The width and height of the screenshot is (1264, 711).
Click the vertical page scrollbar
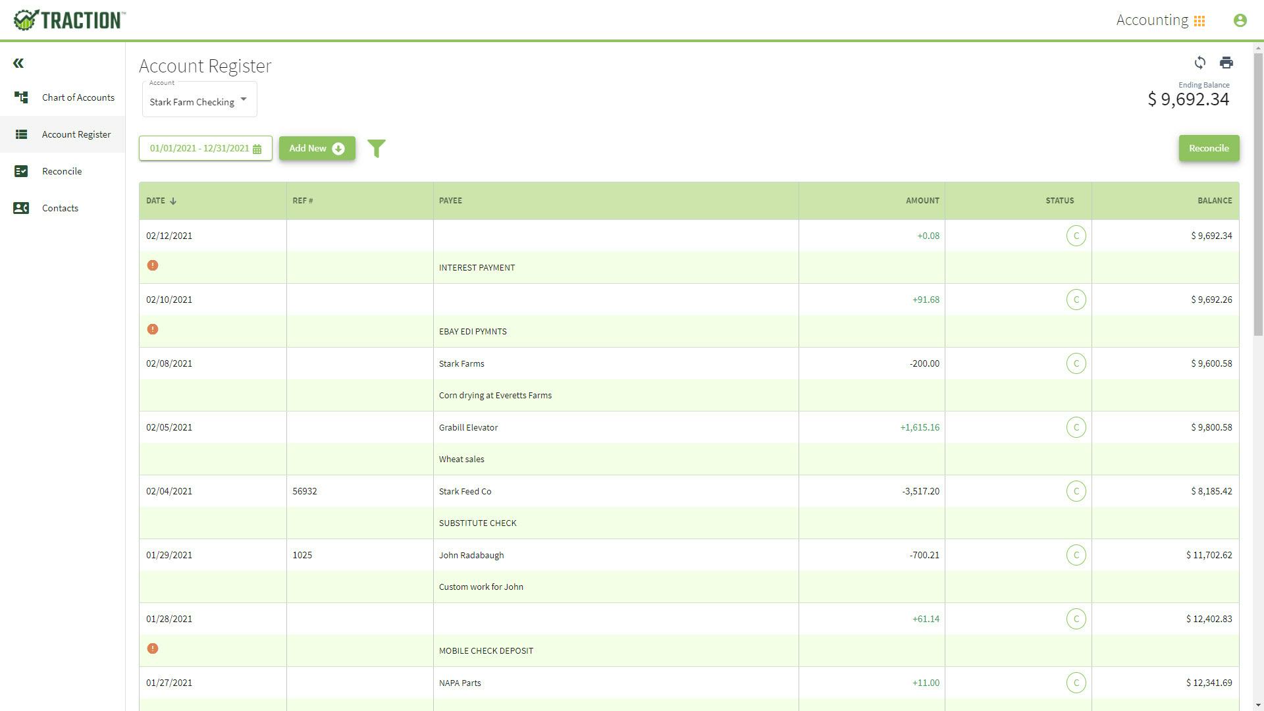pos(1258,197)
